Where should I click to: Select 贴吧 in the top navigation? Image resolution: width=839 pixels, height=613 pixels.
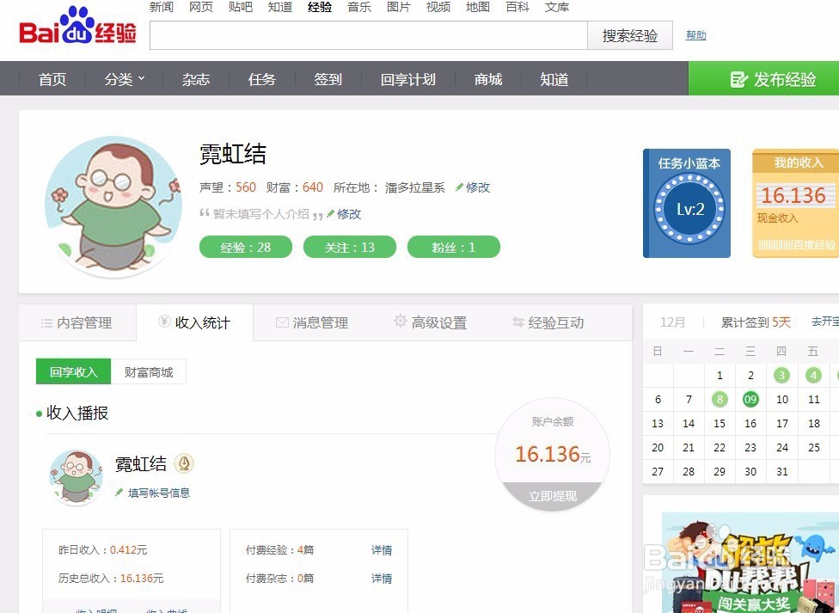pos(240,7)
